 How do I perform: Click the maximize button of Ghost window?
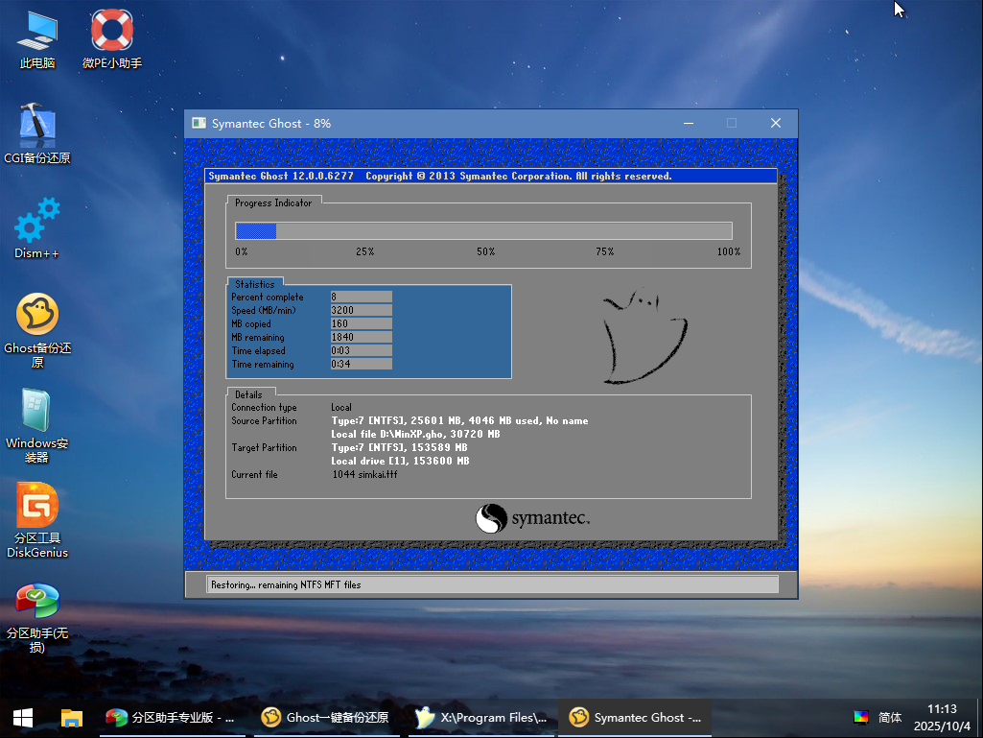point(732,123)
